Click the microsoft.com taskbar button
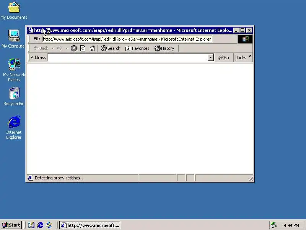The height and width of the screenshot is (230, 306). (x=90, y=225)
